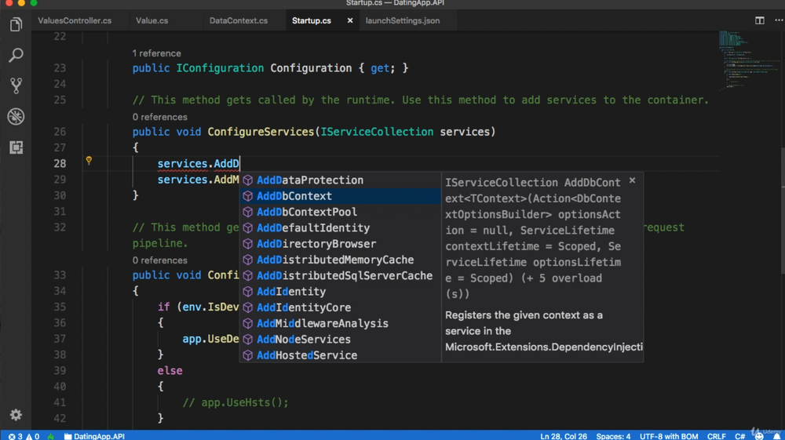The height and width of the screenshot is (440, 785).
Task: Click the lightbulb quick-fix icon on line 28
Action: coord(89,161)
